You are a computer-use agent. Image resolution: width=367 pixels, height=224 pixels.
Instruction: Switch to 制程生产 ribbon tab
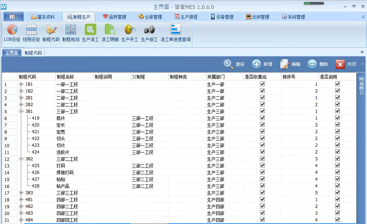tap(79, 17)
